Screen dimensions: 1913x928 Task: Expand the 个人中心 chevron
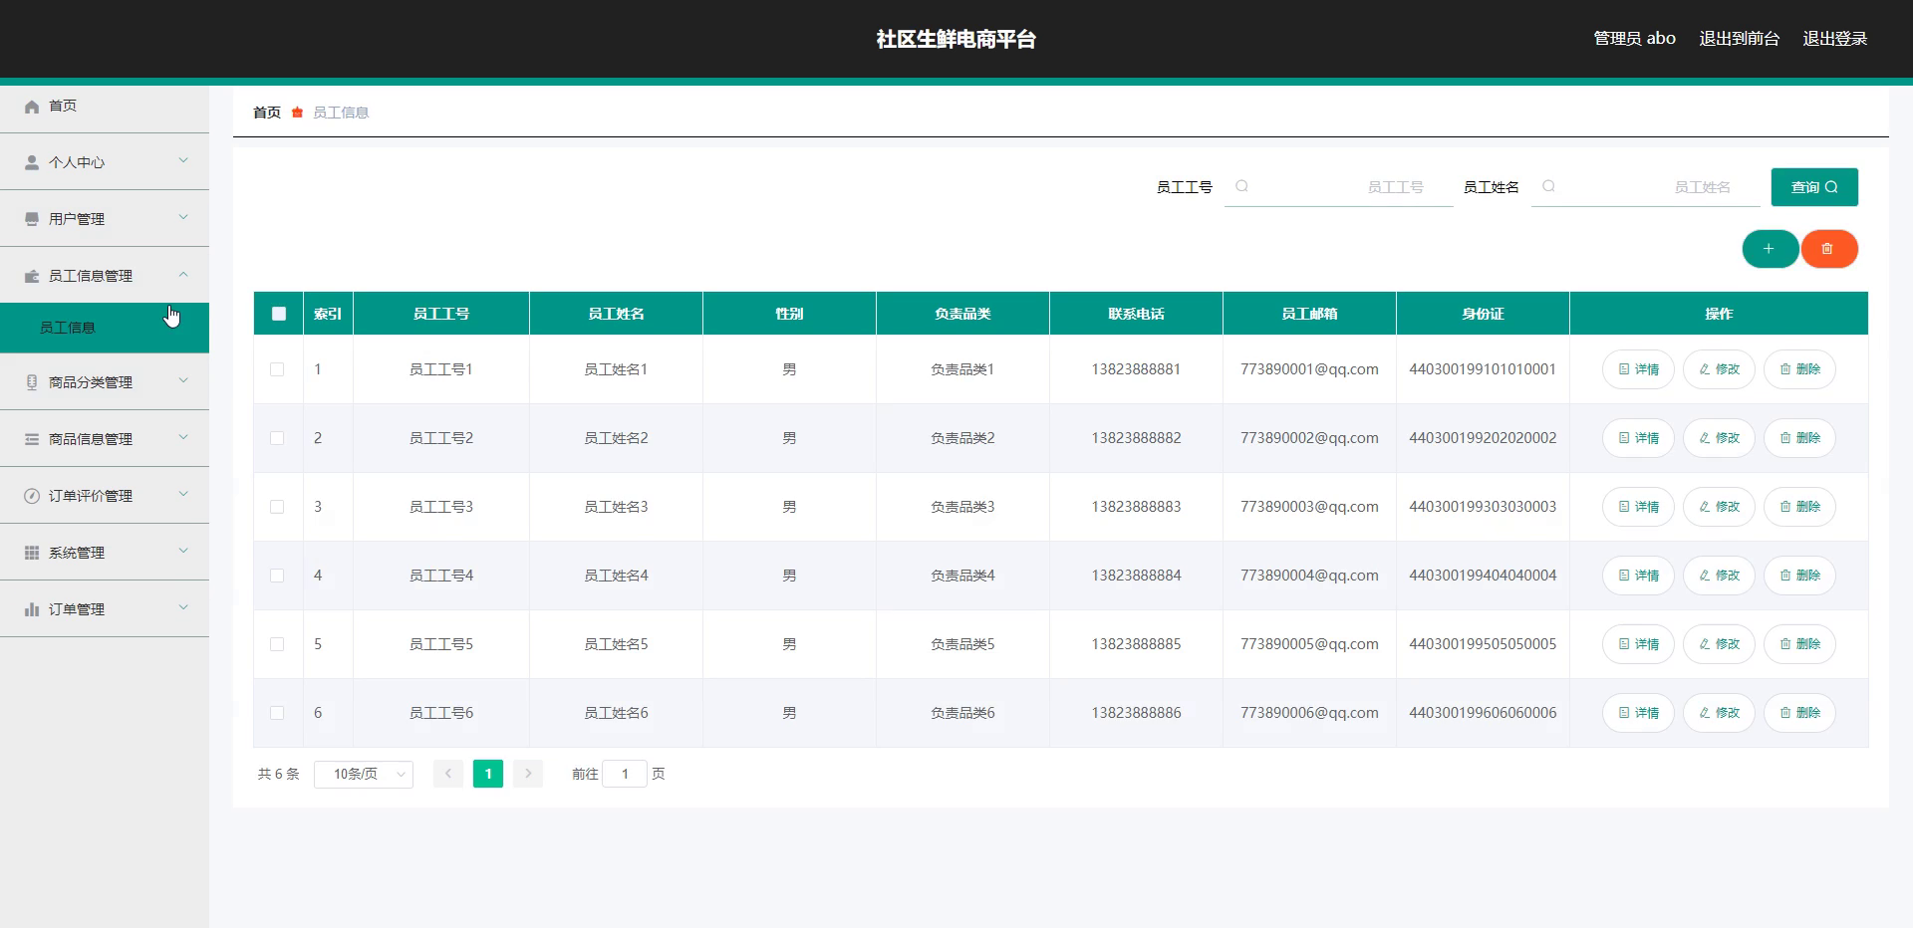183,160
